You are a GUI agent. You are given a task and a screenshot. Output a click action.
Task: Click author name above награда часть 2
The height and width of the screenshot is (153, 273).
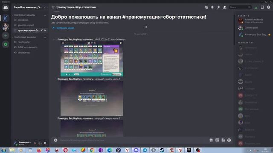coord(76,118)
